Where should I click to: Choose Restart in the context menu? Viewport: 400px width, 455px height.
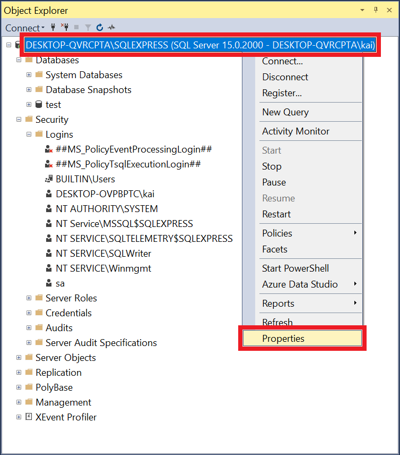(302, 214)
